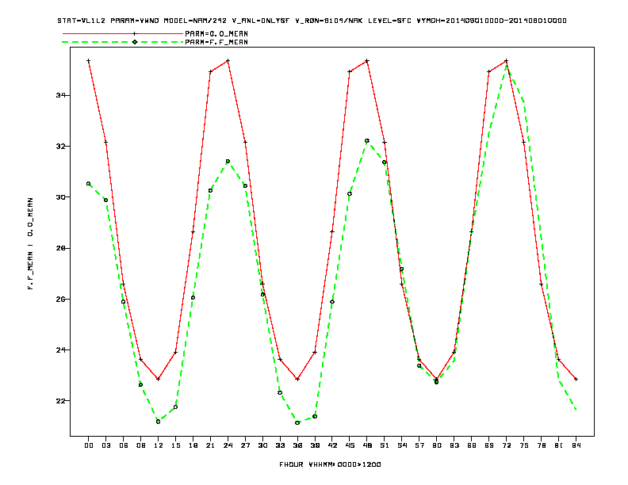
Task: Click x-axis tick label 54
Action: (402, 445)
